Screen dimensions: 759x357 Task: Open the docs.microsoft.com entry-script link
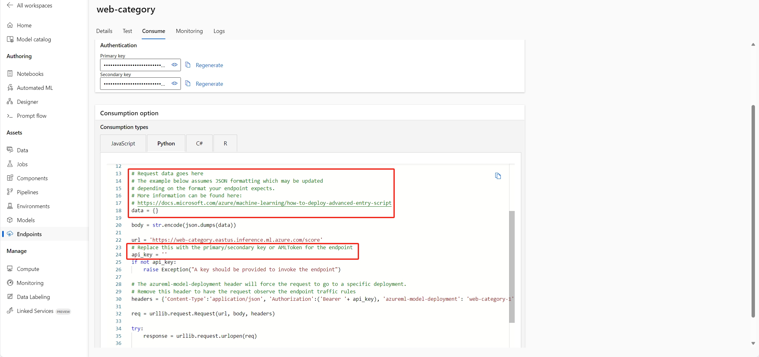click(x=264, y=203)
